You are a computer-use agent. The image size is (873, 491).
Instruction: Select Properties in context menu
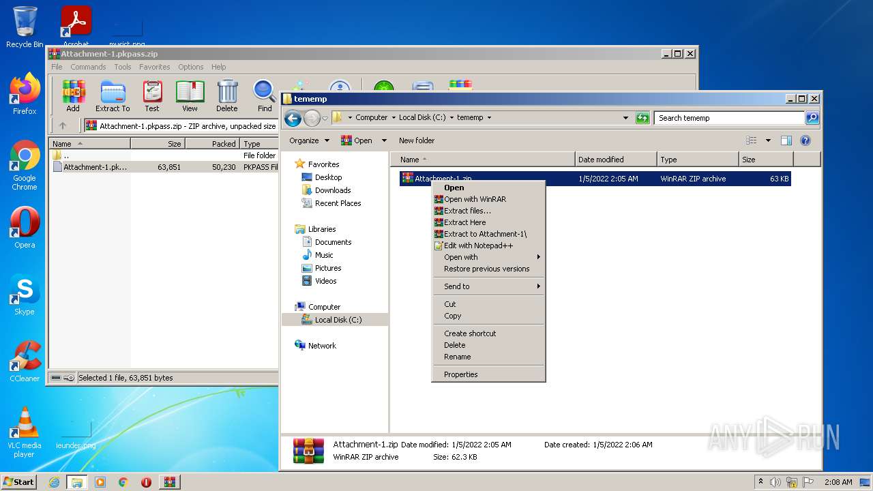pyautogui.click(x=488, y=374)
